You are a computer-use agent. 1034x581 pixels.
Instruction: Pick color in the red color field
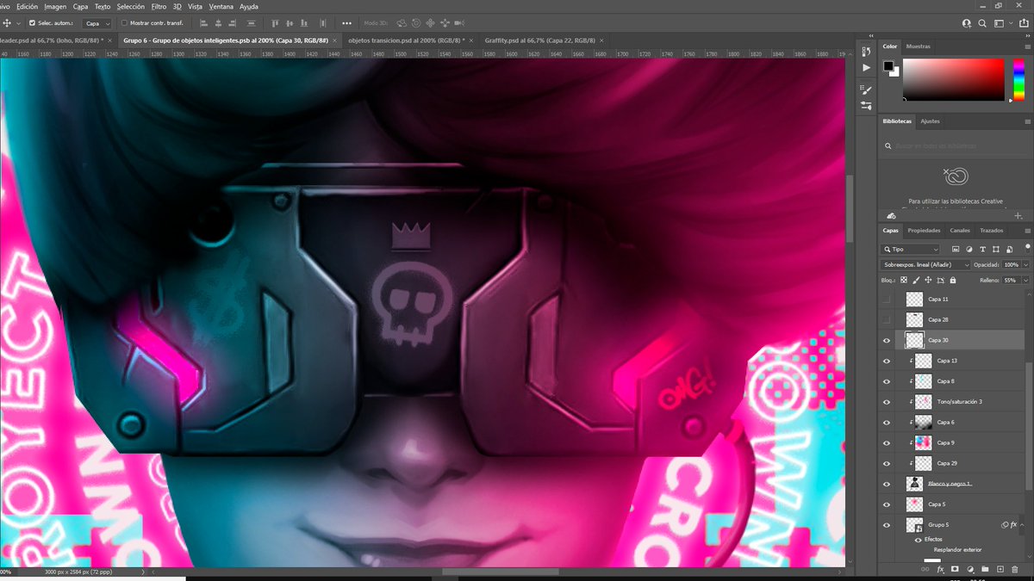point(953,80)
